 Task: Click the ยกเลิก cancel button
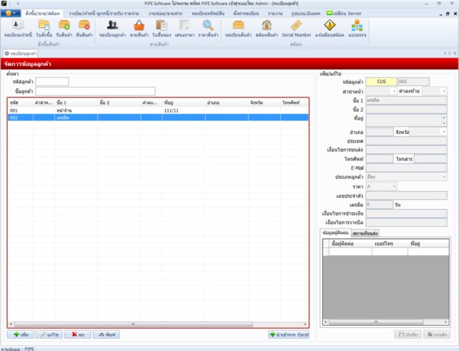pos(437,335)
